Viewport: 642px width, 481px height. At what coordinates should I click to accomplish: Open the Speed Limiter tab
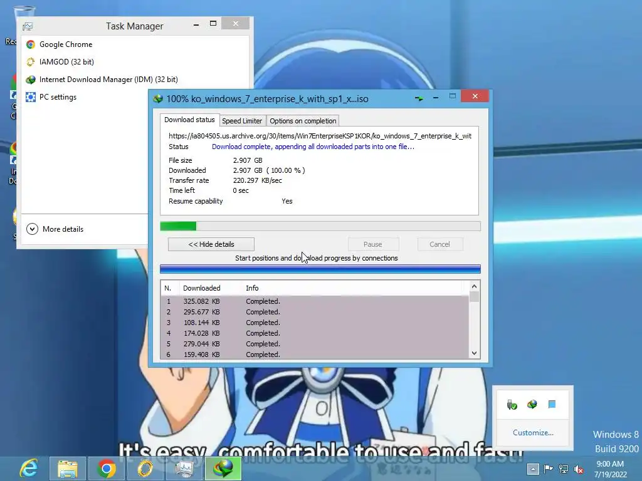click(x=242, y=121)
